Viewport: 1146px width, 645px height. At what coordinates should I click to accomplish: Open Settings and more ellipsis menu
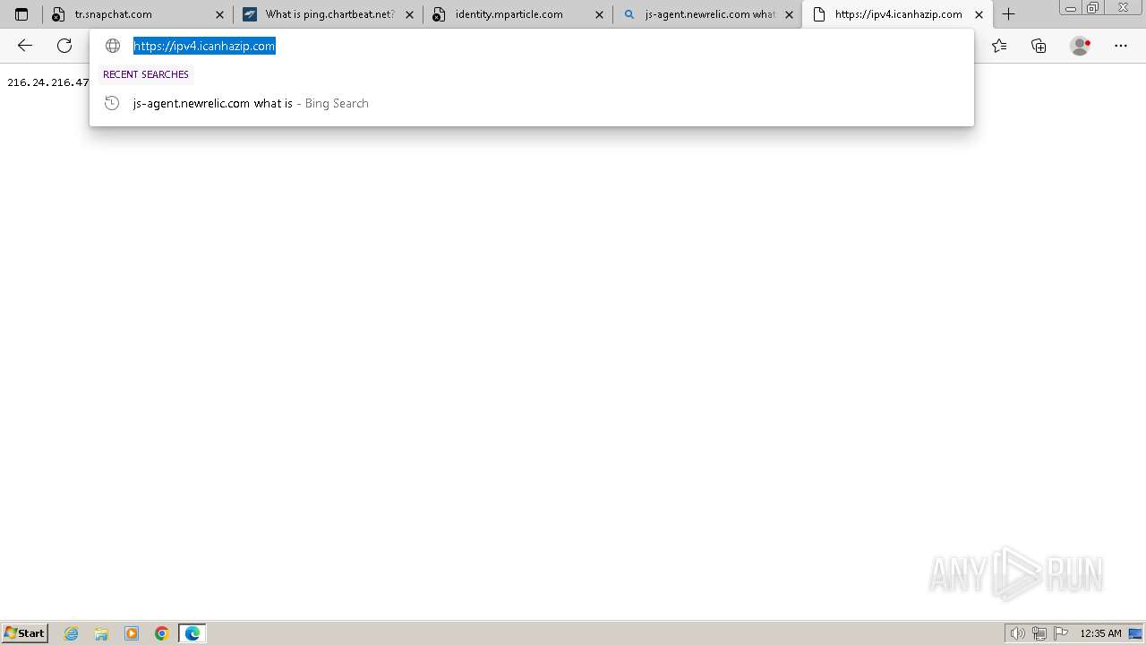pyautogui.click(x=1121, y=46)
